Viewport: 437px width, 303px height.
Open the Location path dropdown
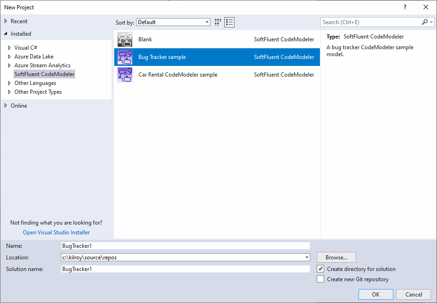307,258
